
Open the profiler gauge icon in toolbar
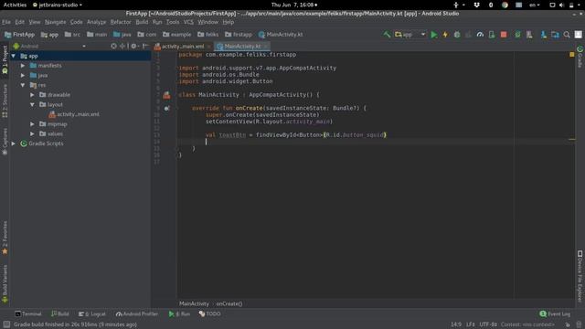click(480, 35)
